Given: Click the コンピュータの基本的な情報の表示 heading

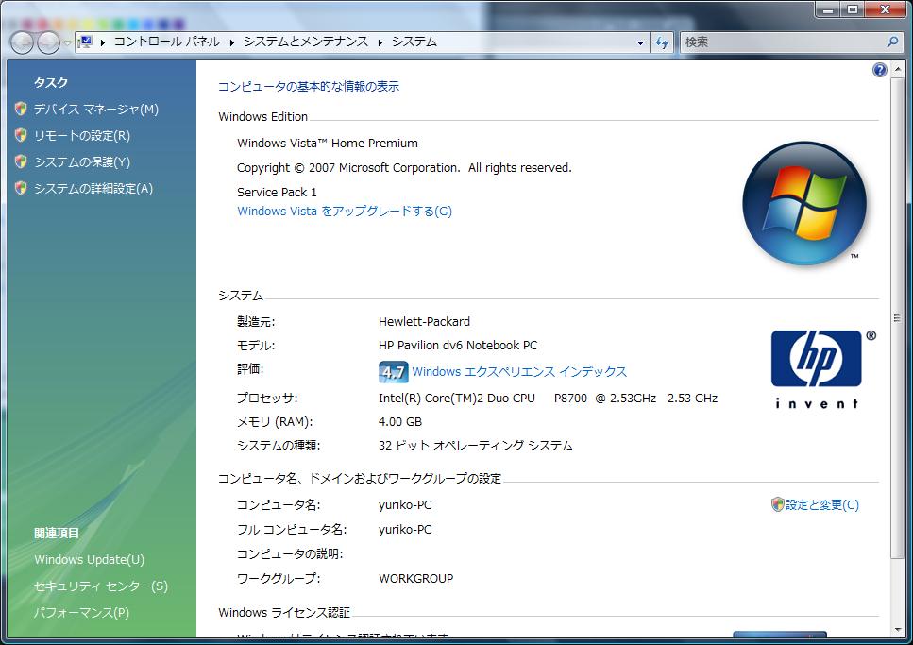Looking at the screenshot, I should coord(309,86).
